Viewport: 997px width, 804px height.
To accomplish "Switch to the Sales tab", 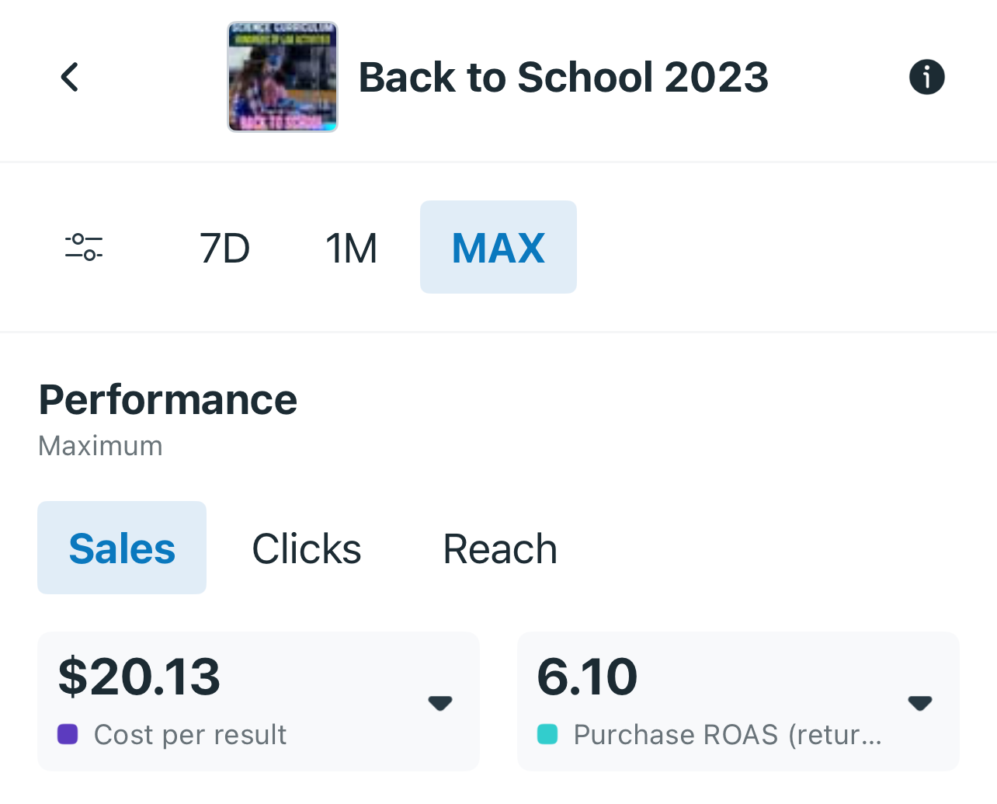I will click(122, 548).
